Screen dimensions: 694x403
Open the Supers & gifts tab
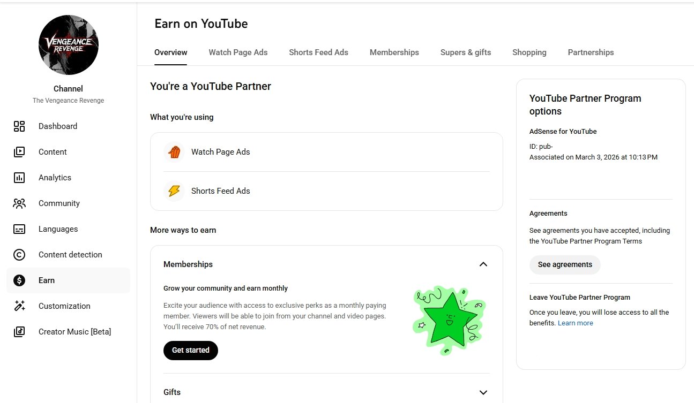tap(466, 52)
